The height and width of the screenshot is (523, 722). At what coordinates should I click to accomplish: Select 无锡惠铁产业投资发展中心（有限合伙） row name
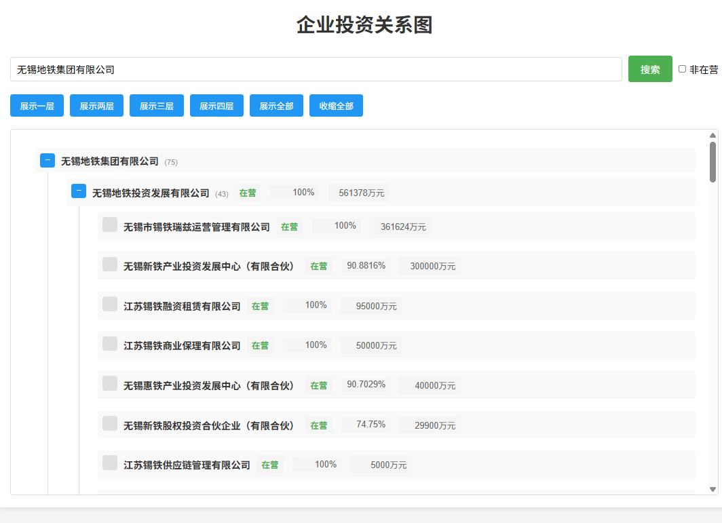point(208,385)
